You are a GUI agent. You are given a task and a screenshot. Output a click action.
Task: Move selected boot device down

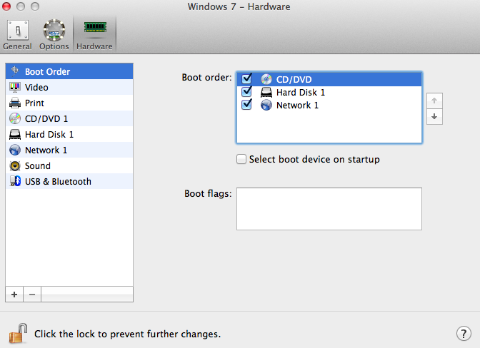[434, 117]
